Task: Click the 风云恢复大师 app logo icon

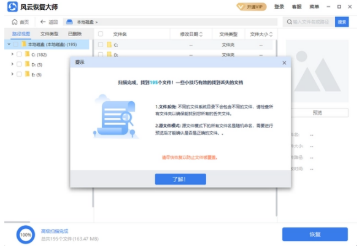Action: point(12,7)
